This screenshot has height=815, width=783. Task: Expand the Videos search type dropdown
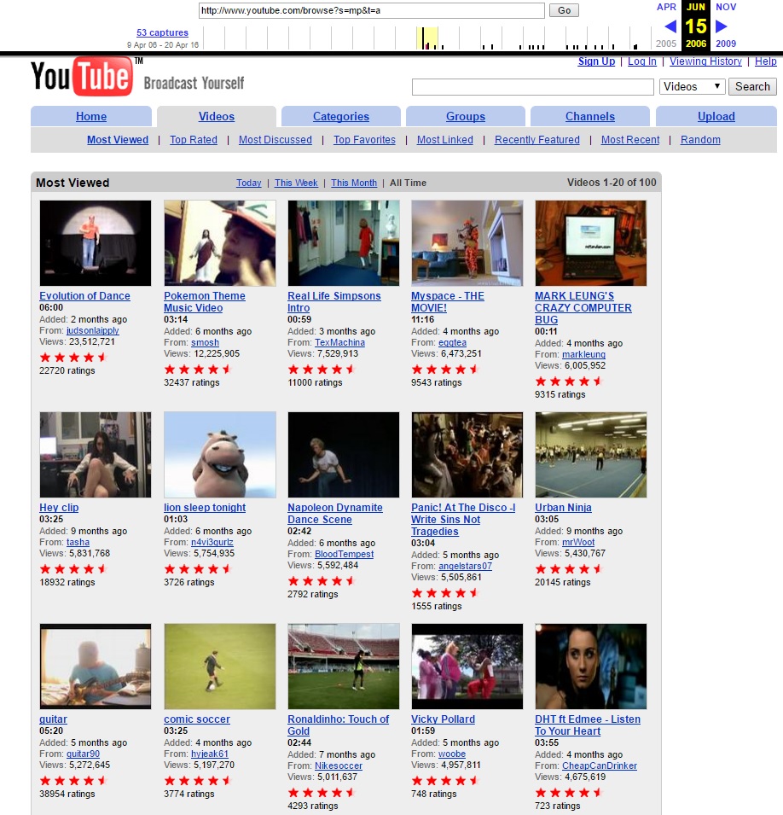[692, 86]
